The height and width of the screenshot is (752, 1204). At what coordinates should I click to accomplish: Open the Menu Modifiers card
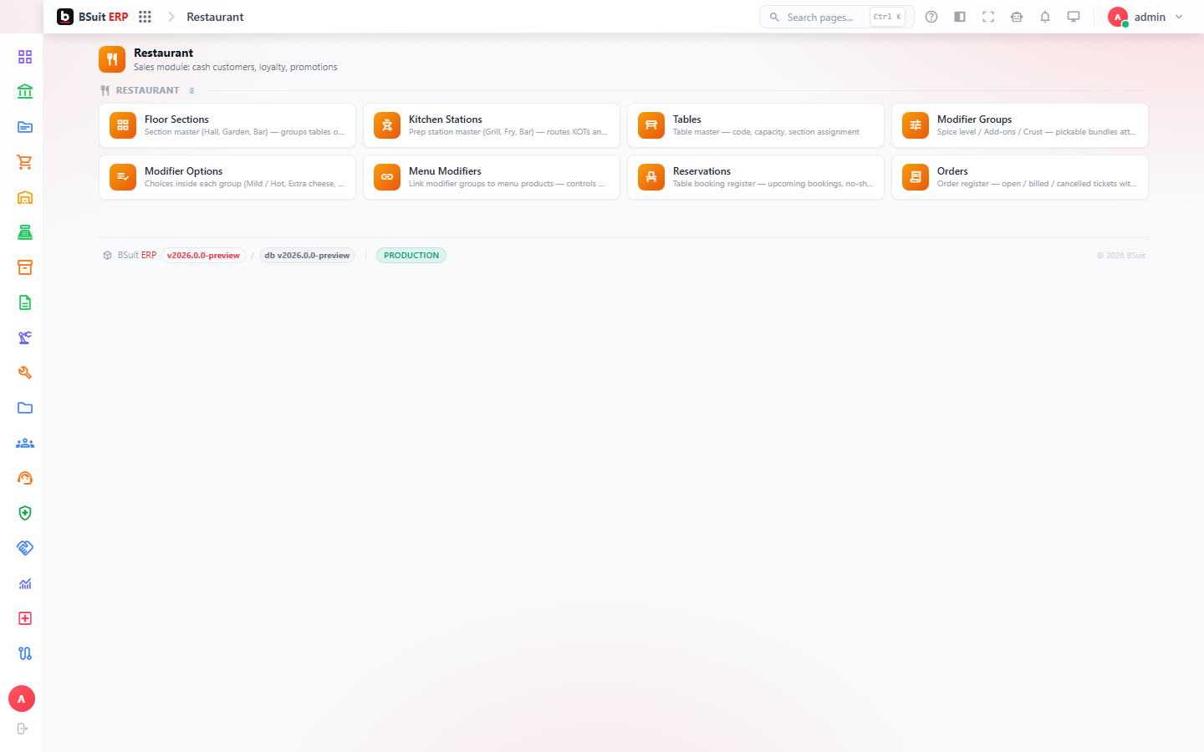(x=492, y=177)
